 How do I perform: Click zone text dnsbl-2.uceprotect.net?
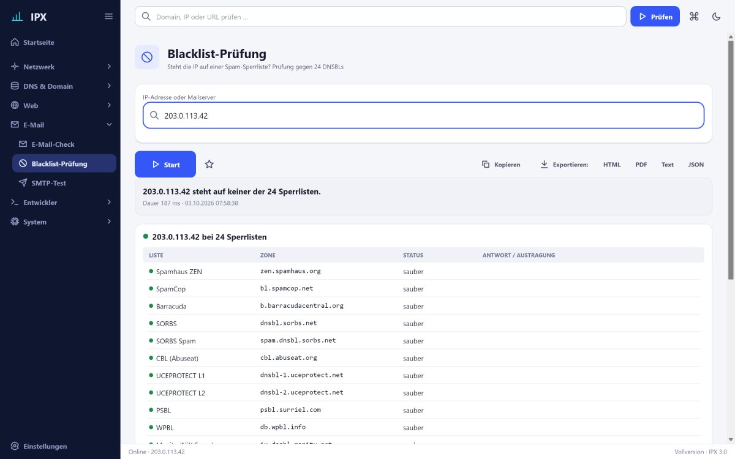(302, 392)
